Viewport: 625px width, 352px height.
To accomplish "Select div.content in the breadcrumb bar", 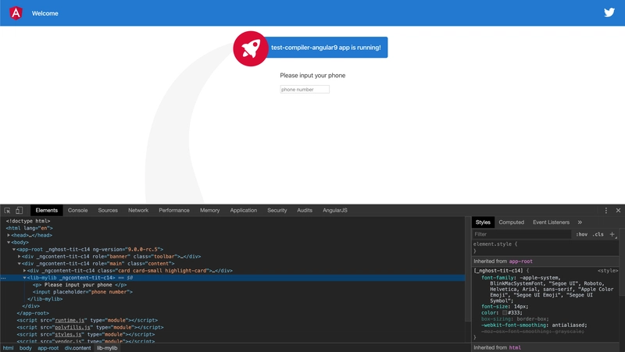I will pyautogui.click(x=77, y=348).
